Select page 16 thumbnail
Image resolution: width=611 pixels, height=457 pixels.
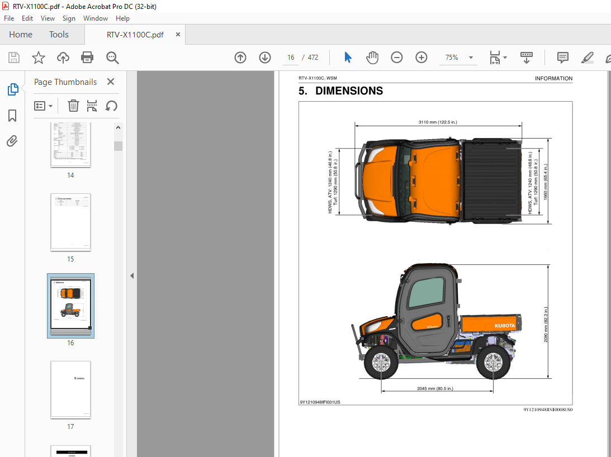click(70, 306)
